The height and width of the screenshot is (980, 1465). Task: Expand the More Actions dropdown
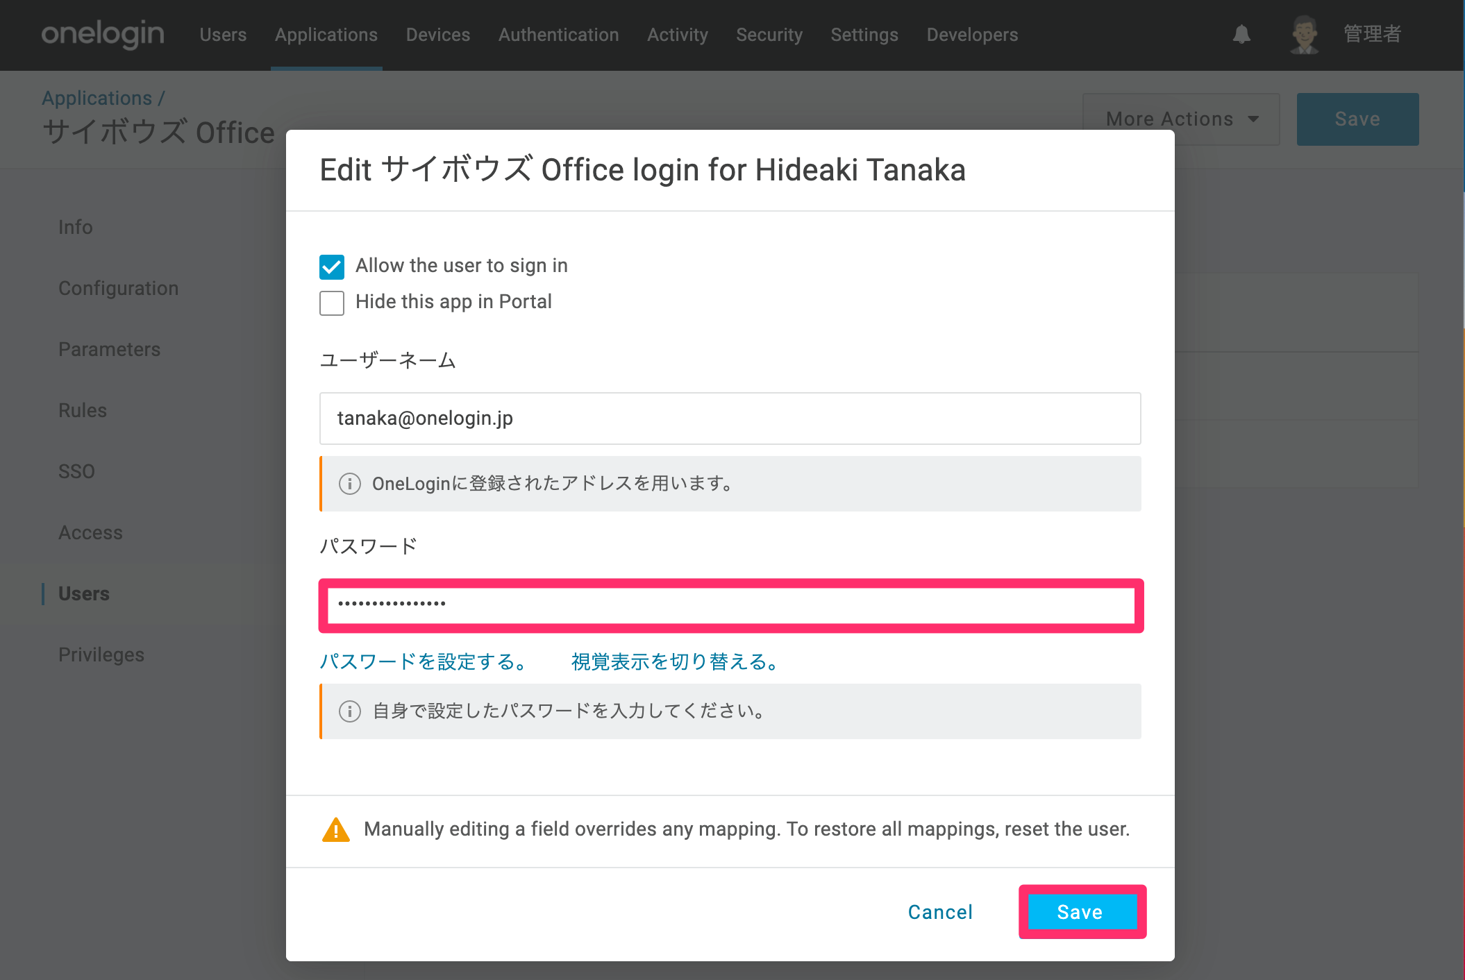pos(1181,119)
